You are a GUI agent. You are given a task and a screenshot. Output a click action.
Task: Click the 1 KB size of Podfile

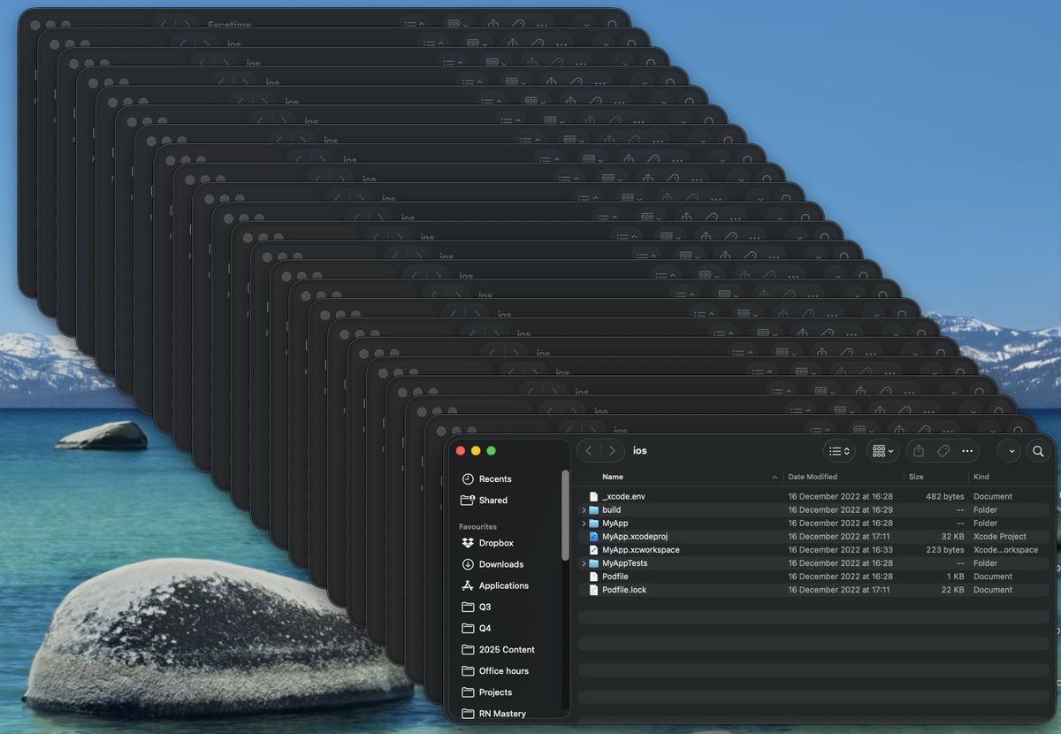tap(955, 577)
